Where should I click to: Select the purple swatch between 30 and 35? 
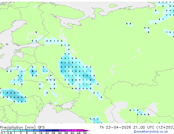61,130
